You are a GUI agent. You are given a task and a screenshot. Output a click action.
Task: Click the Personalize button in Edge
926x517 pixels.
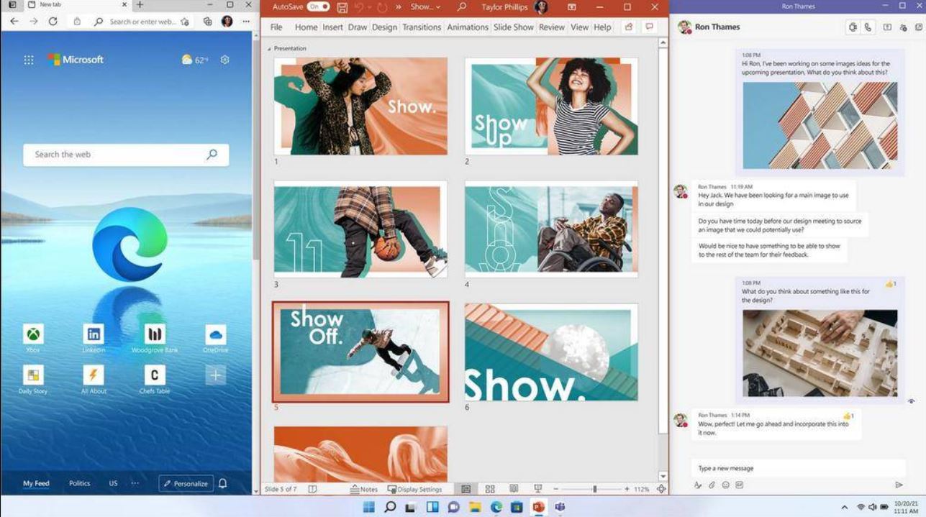pyautogui.click(x=186, y=483)
